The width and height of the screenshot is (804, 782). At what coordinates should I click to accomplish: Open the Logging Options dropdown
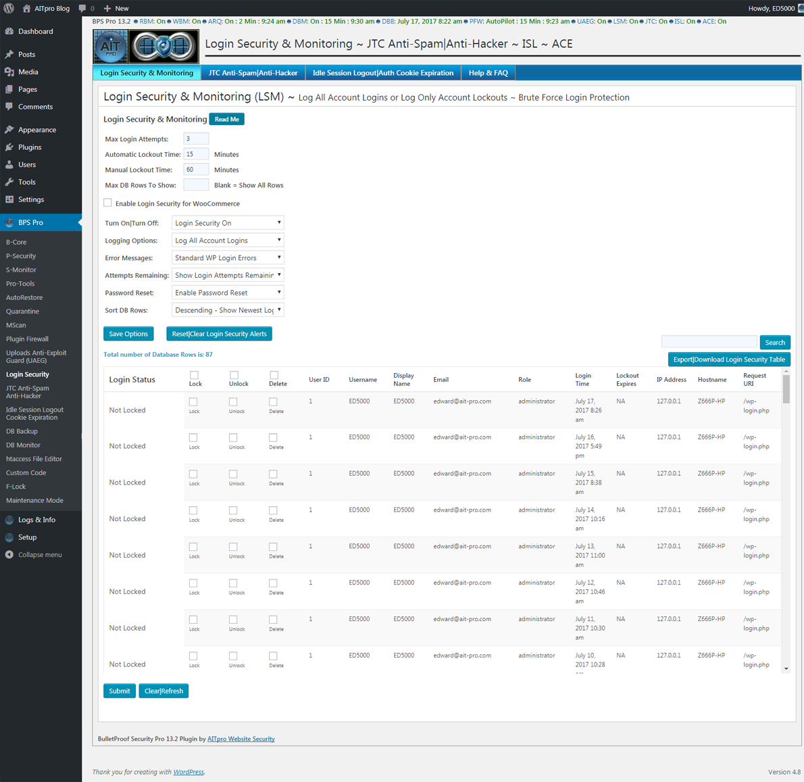tap(228, 241)
